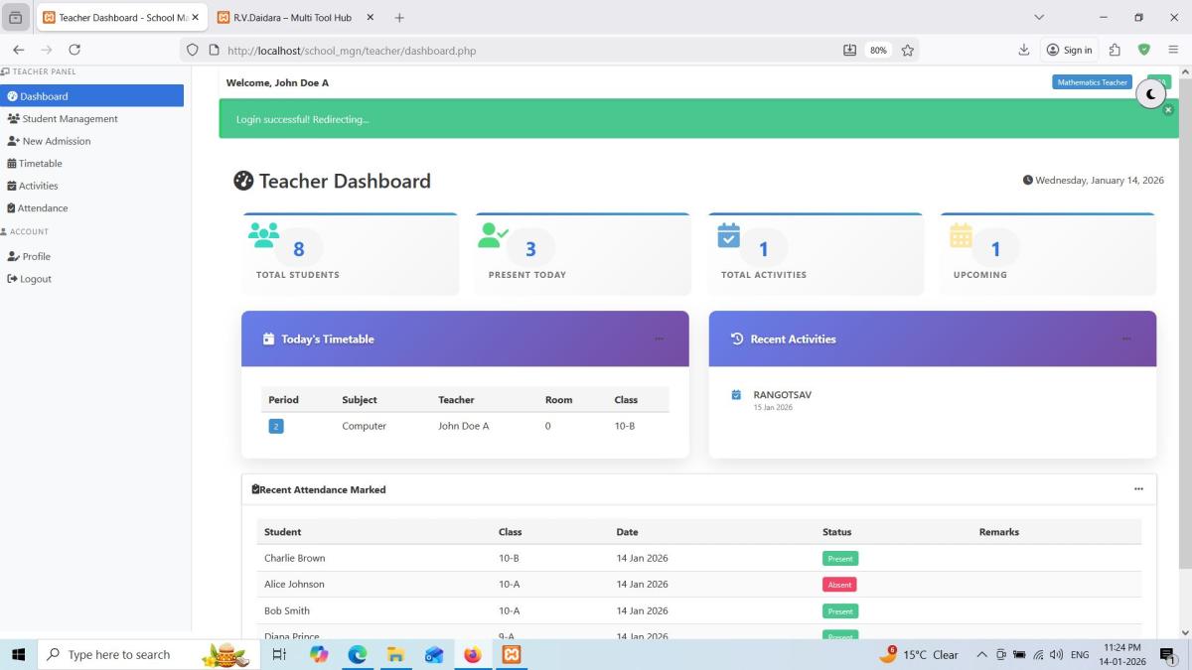
Task: Expand Recent Activities card options menu
Action: click(x=1125, y=339)
